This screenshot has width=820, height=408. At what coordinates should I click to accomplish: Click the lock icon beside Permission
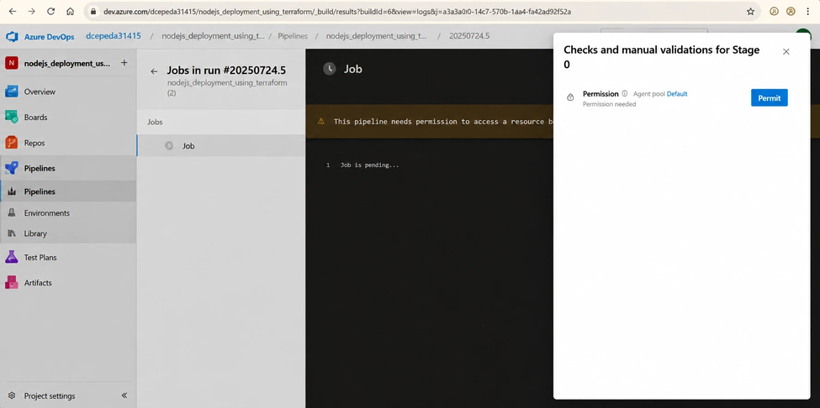570,97
